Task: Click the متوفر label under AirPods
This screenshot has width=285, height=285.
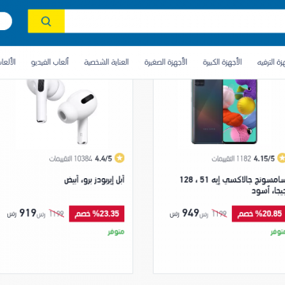Action: point(116,232)
